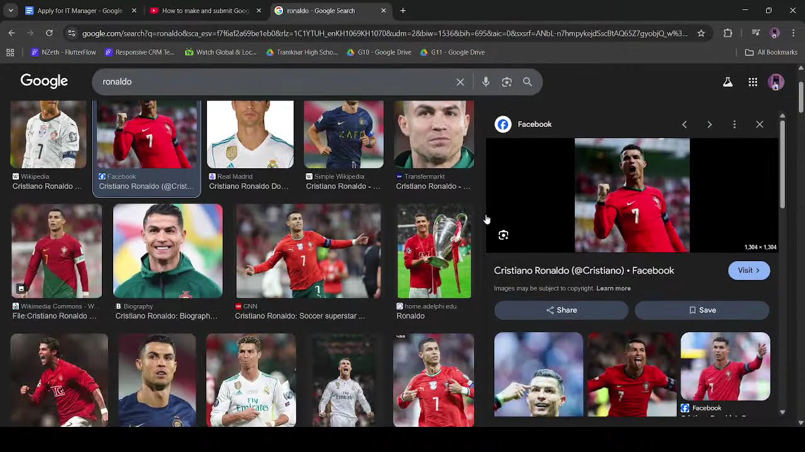Submit search with the magnifier icon

click(528, 82)
